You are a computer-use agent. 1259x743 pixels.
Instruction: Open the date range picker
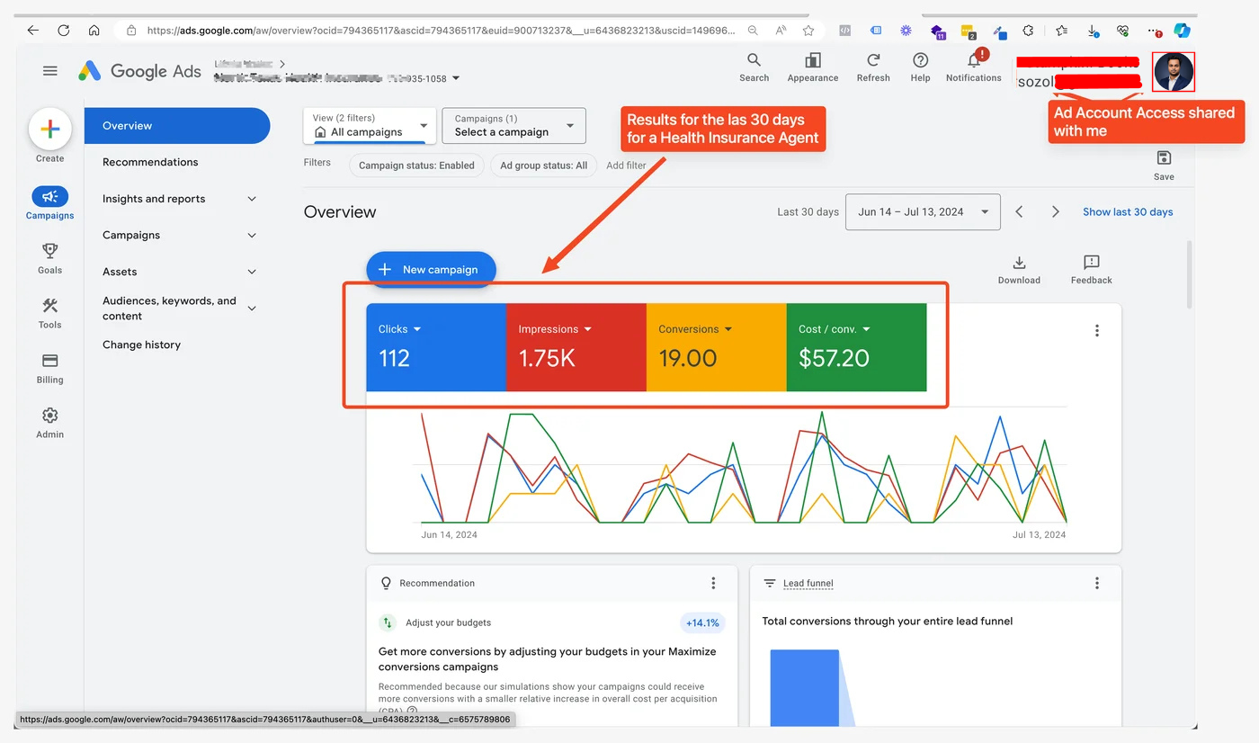click(x=923, y=212)
